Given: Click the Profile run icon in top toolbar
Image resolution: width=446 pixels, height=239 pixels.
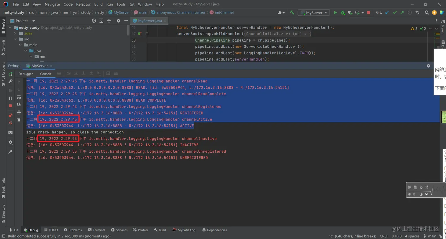Looking at the screenshot, I should pyautogui.click(x=357, y=13).
